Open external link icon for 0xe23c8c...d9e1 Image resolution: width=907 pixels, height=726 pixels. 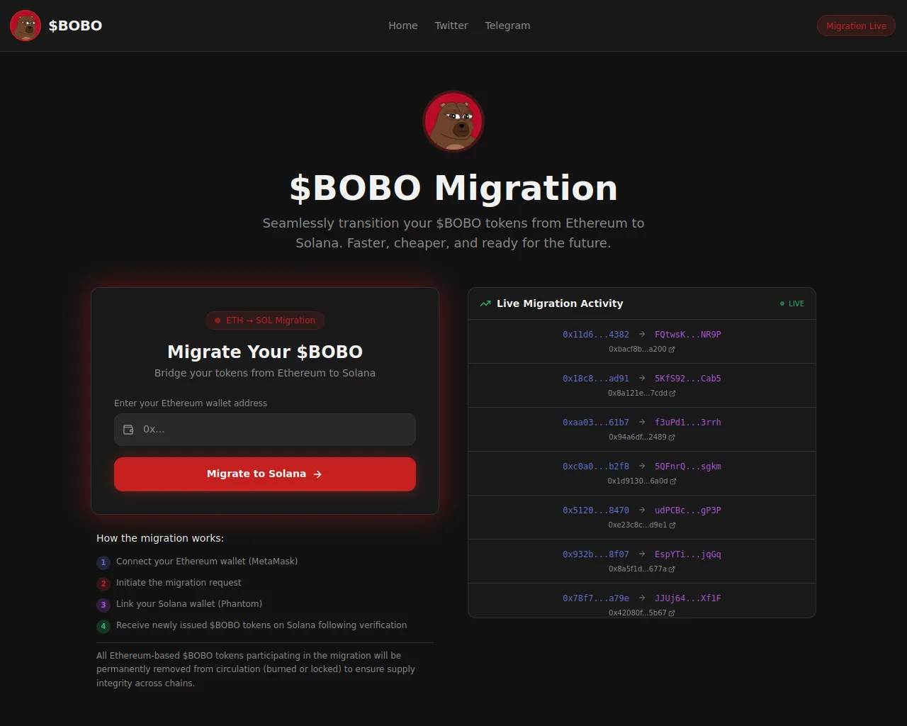(672, 525)
